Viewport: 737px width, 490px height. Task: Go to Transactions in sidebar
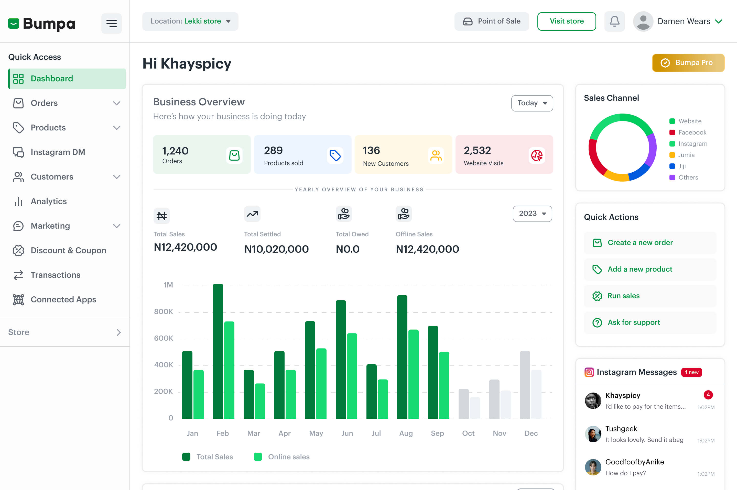(55, 275)
